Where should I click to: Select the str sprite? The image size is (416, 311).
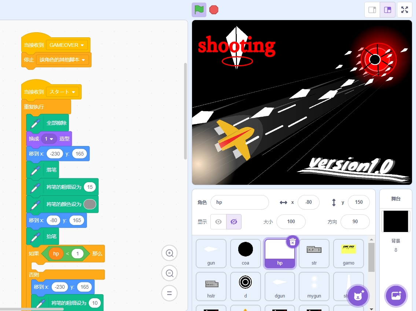(x=314, y=254)
